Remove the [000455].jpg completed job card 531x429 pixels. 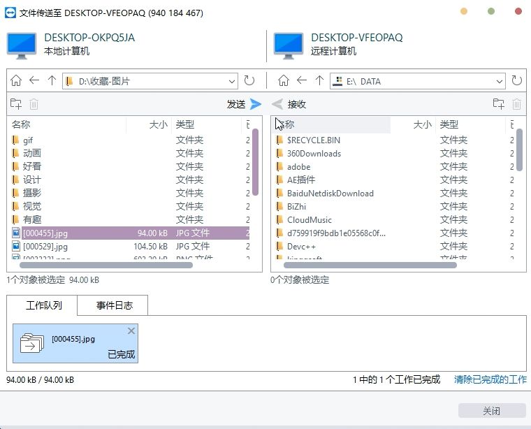point(131,330)
